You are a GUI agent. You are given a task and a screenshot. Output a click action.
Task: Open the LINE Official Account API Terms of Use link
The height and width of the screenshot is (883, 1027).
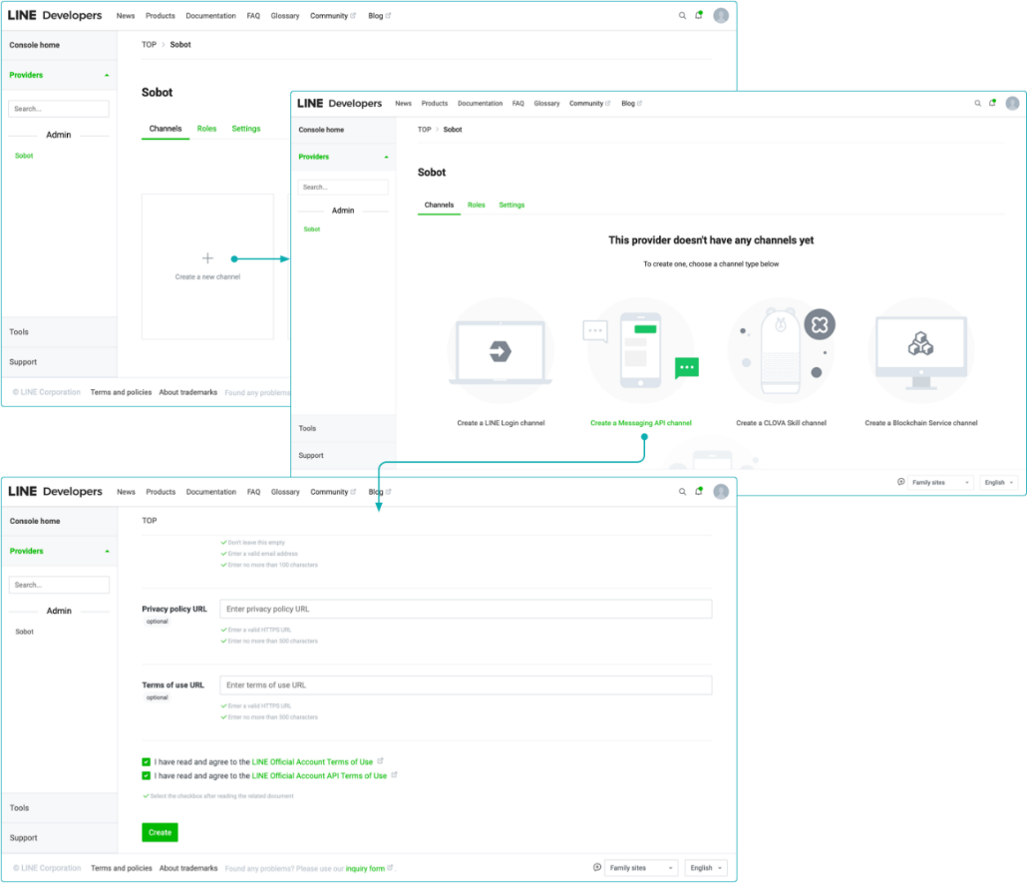pos(320,775)
